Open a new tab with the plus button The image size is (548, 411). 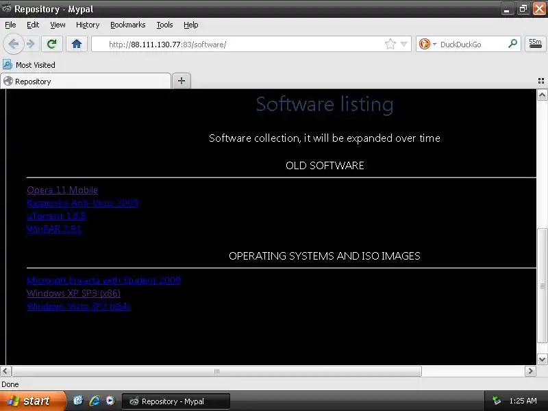[x=182, y=81]
